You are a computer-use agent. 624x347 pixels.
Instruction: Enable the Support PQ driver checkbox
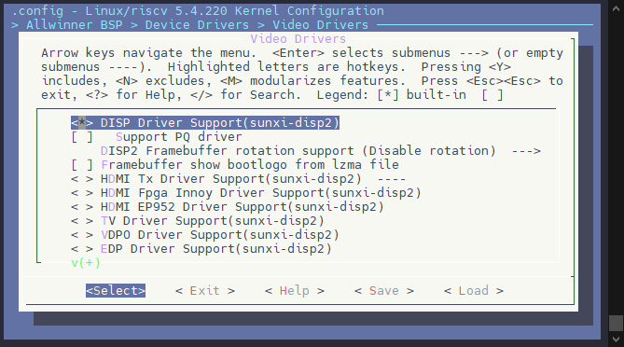tap(82, 137)
